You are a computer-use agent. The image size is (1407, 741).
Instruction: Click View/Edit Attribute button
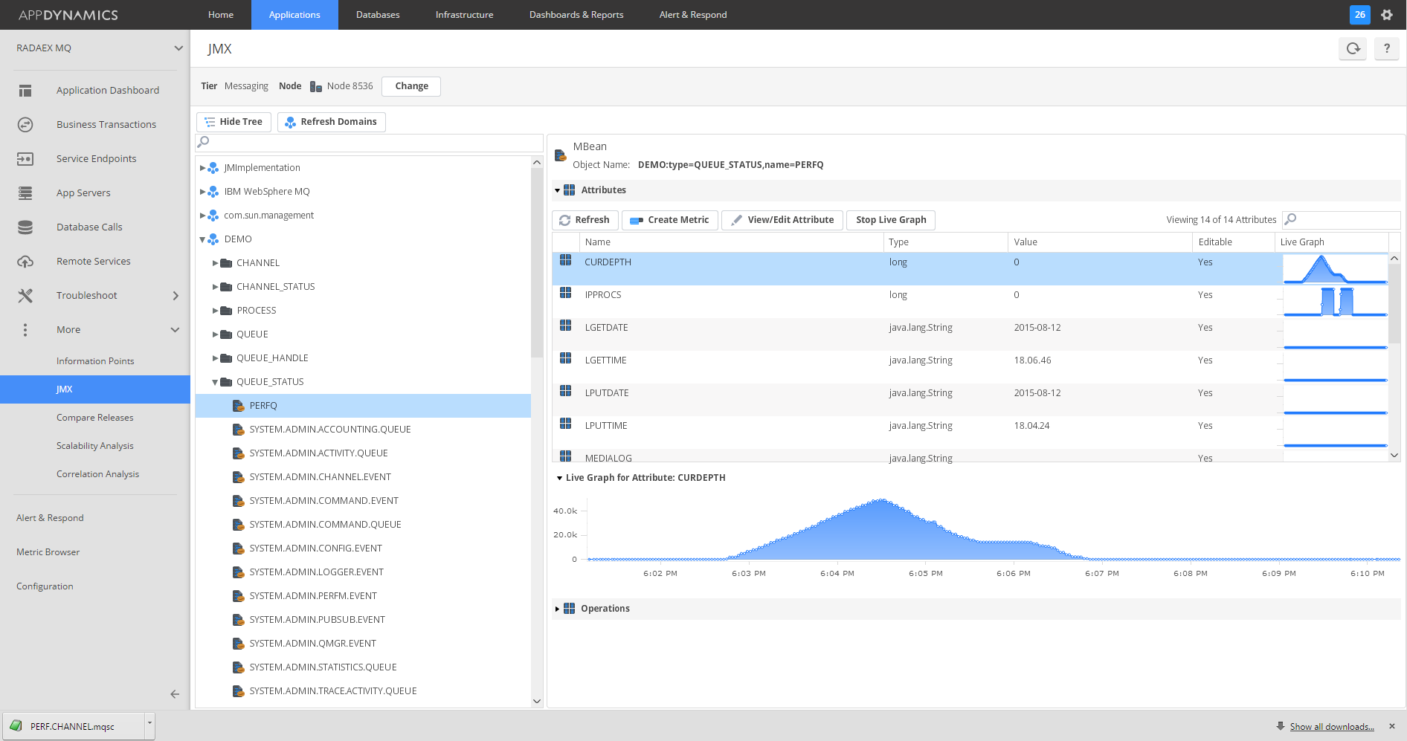[x=782, y=220]
